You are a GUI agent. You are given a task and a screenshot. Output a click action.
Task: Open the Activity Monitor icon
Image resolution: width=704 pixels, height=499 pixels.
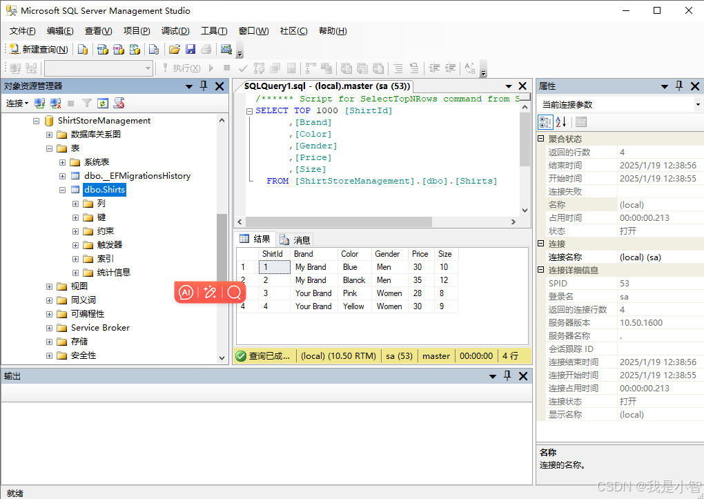pyautogui.click(x=226, y=49)
